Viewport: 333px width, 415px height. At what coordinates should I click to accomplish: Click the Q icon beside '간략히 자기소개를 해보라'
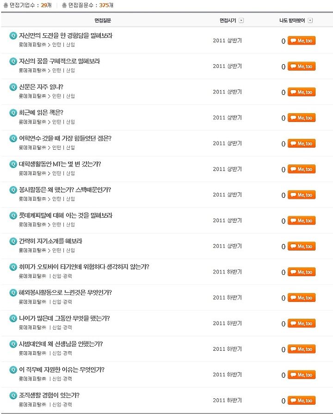(13, 241)
